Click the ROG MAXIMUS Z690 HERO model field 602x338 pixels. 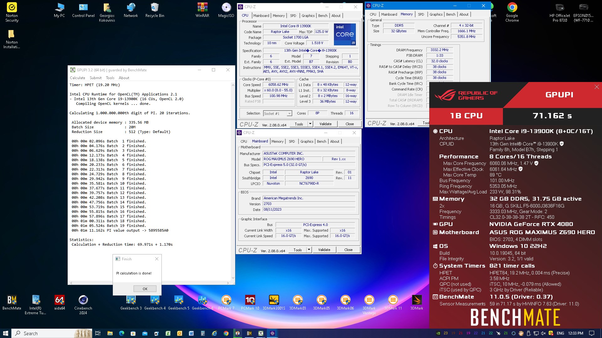point(292,159)
